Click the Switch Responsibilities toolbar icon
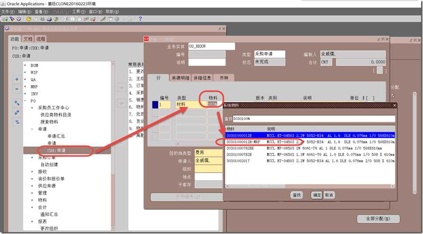 [42, 19]
